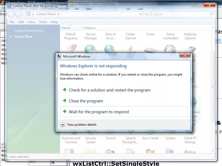This screenshot has height=166, width=222.
Task: Click left scroll arrow in background window
Action: tap(2, 145)
